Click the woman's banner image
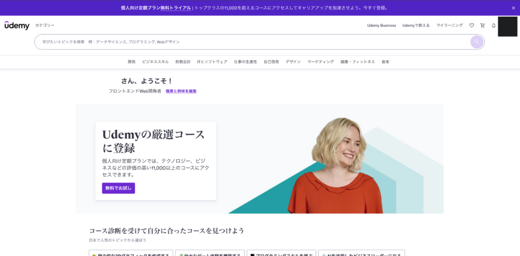 pos(335,166)
